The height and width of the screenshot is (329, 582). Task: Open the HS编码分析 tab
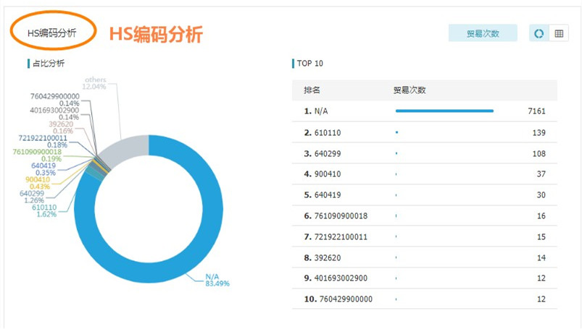tap(52, 33)
